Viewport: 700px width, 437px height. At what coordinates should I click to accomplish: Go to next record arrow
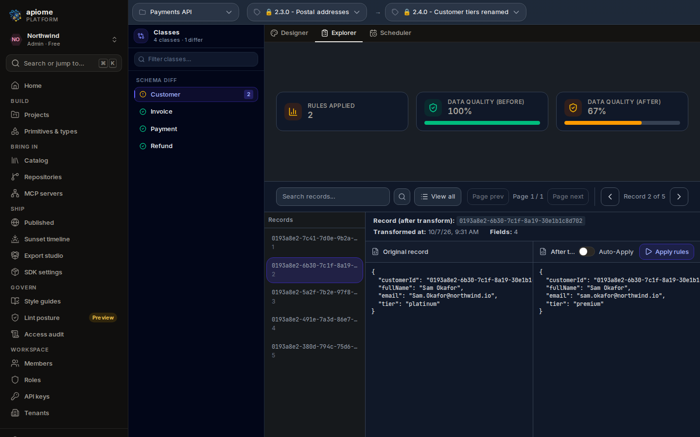679,197
